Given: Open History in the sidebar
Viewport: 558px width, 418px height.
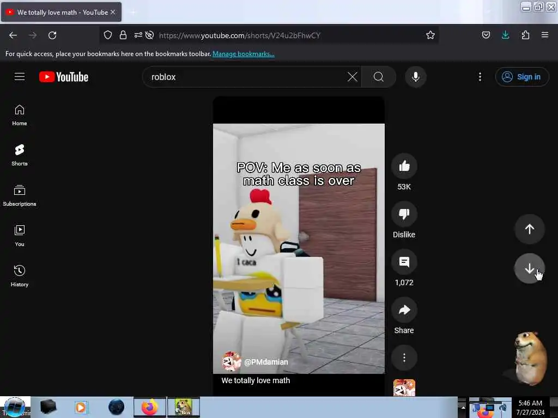Looking at the screenshot, I should point(20,276).
